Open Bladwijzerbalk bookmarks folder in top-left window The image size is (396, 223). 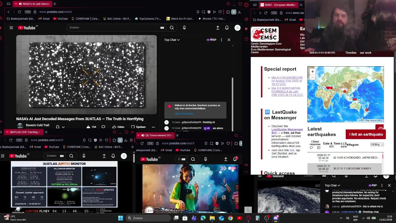coord(20,19)
